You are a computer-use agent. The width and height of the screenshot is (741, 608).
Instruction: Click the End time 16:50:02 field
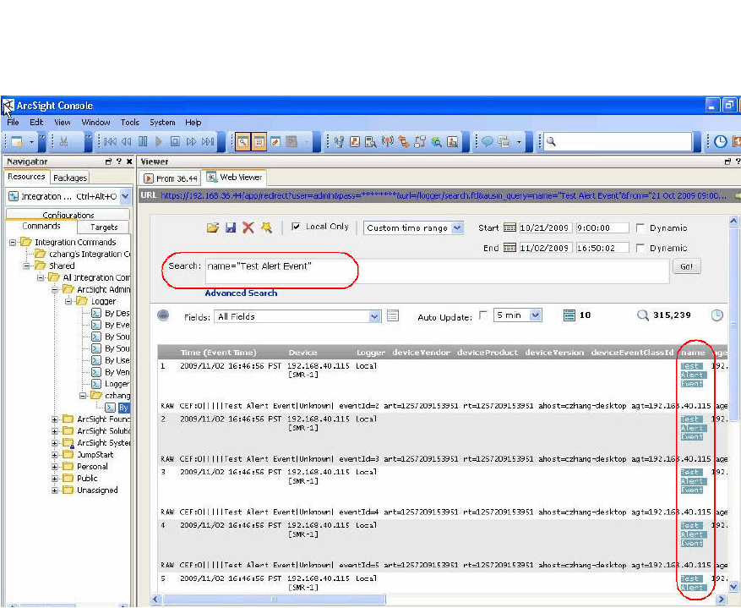click(x=602, y=248)
